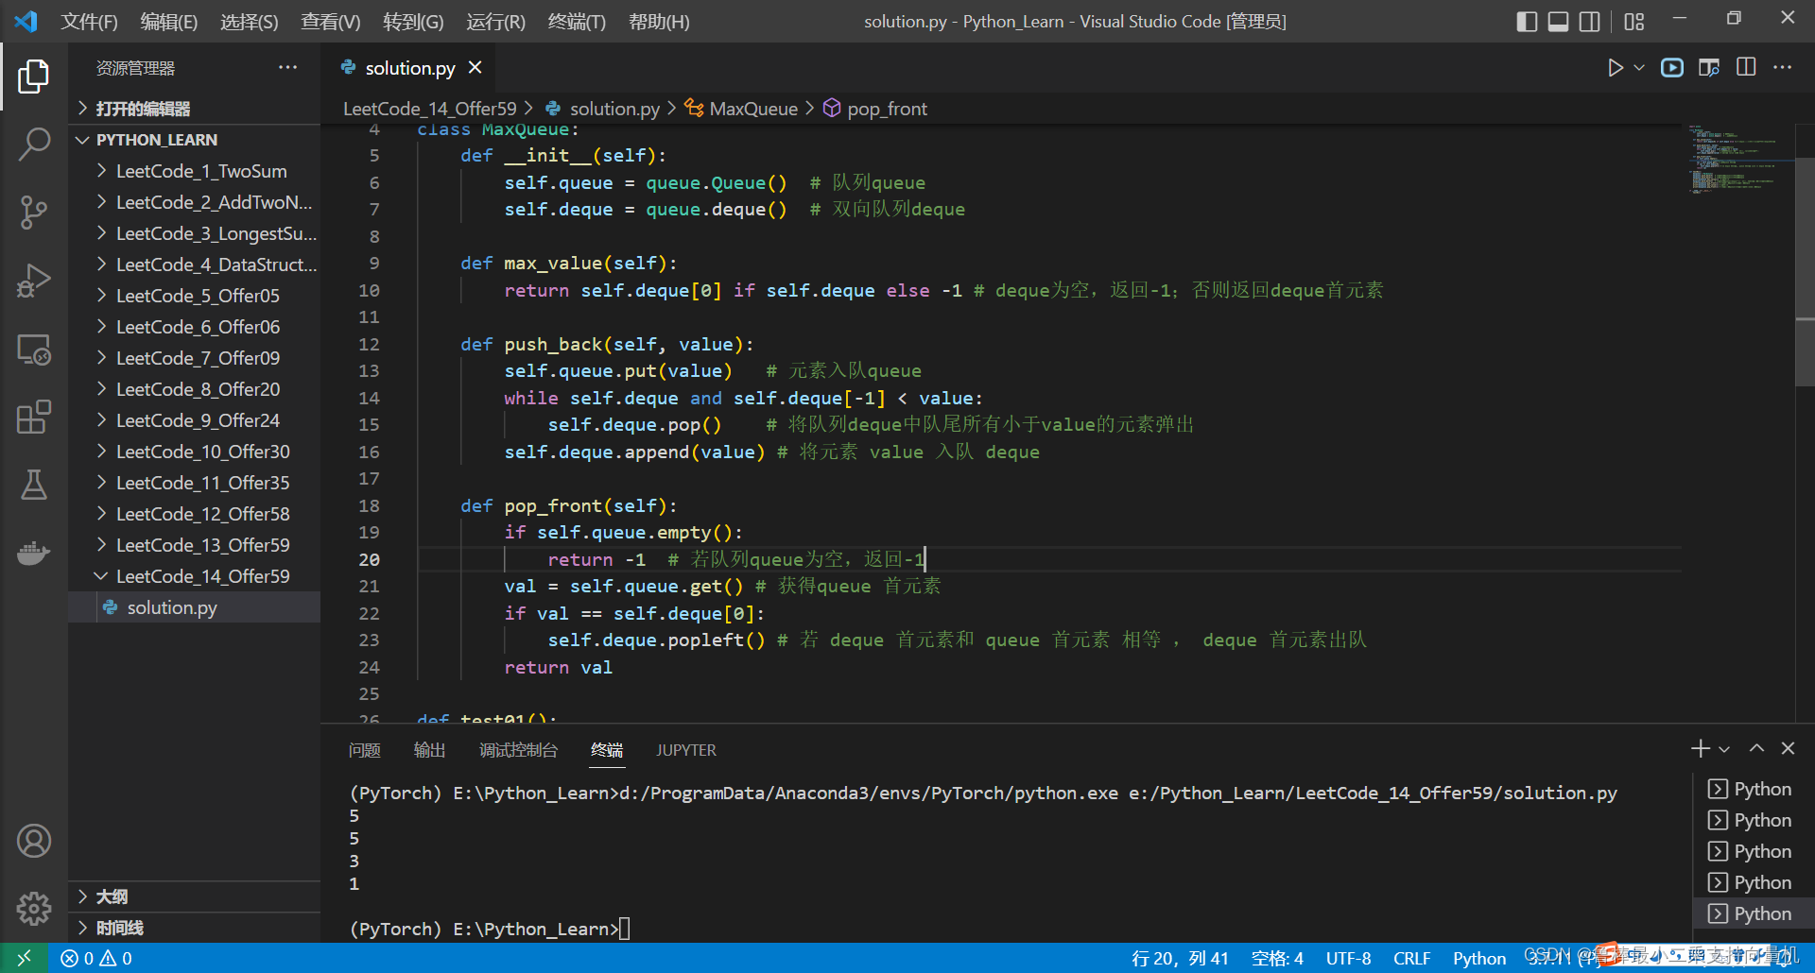The image size is (1815, 973).
Task: Toggle primary side bar visibility
Action: (x=1526, y=21)
